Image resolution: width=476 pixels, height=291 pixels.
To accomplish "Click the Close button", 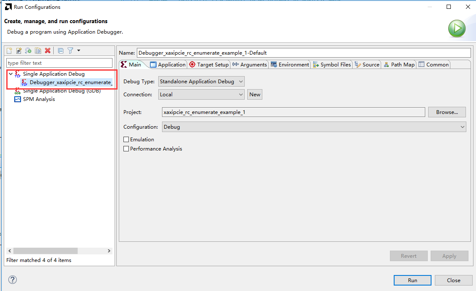I will click(x=453, y=280).
